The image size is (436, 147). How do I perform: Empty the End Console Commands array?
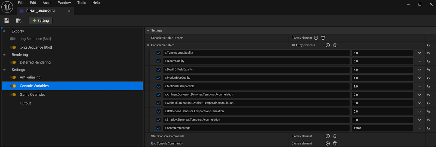click(x=335, y=143)
